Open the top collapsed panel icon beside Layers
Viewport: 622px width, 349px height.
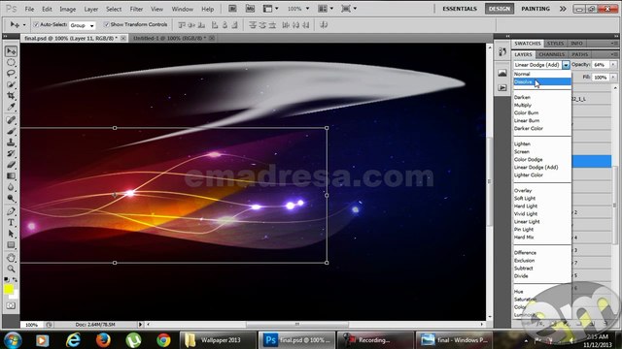click(x=502, y=51)
